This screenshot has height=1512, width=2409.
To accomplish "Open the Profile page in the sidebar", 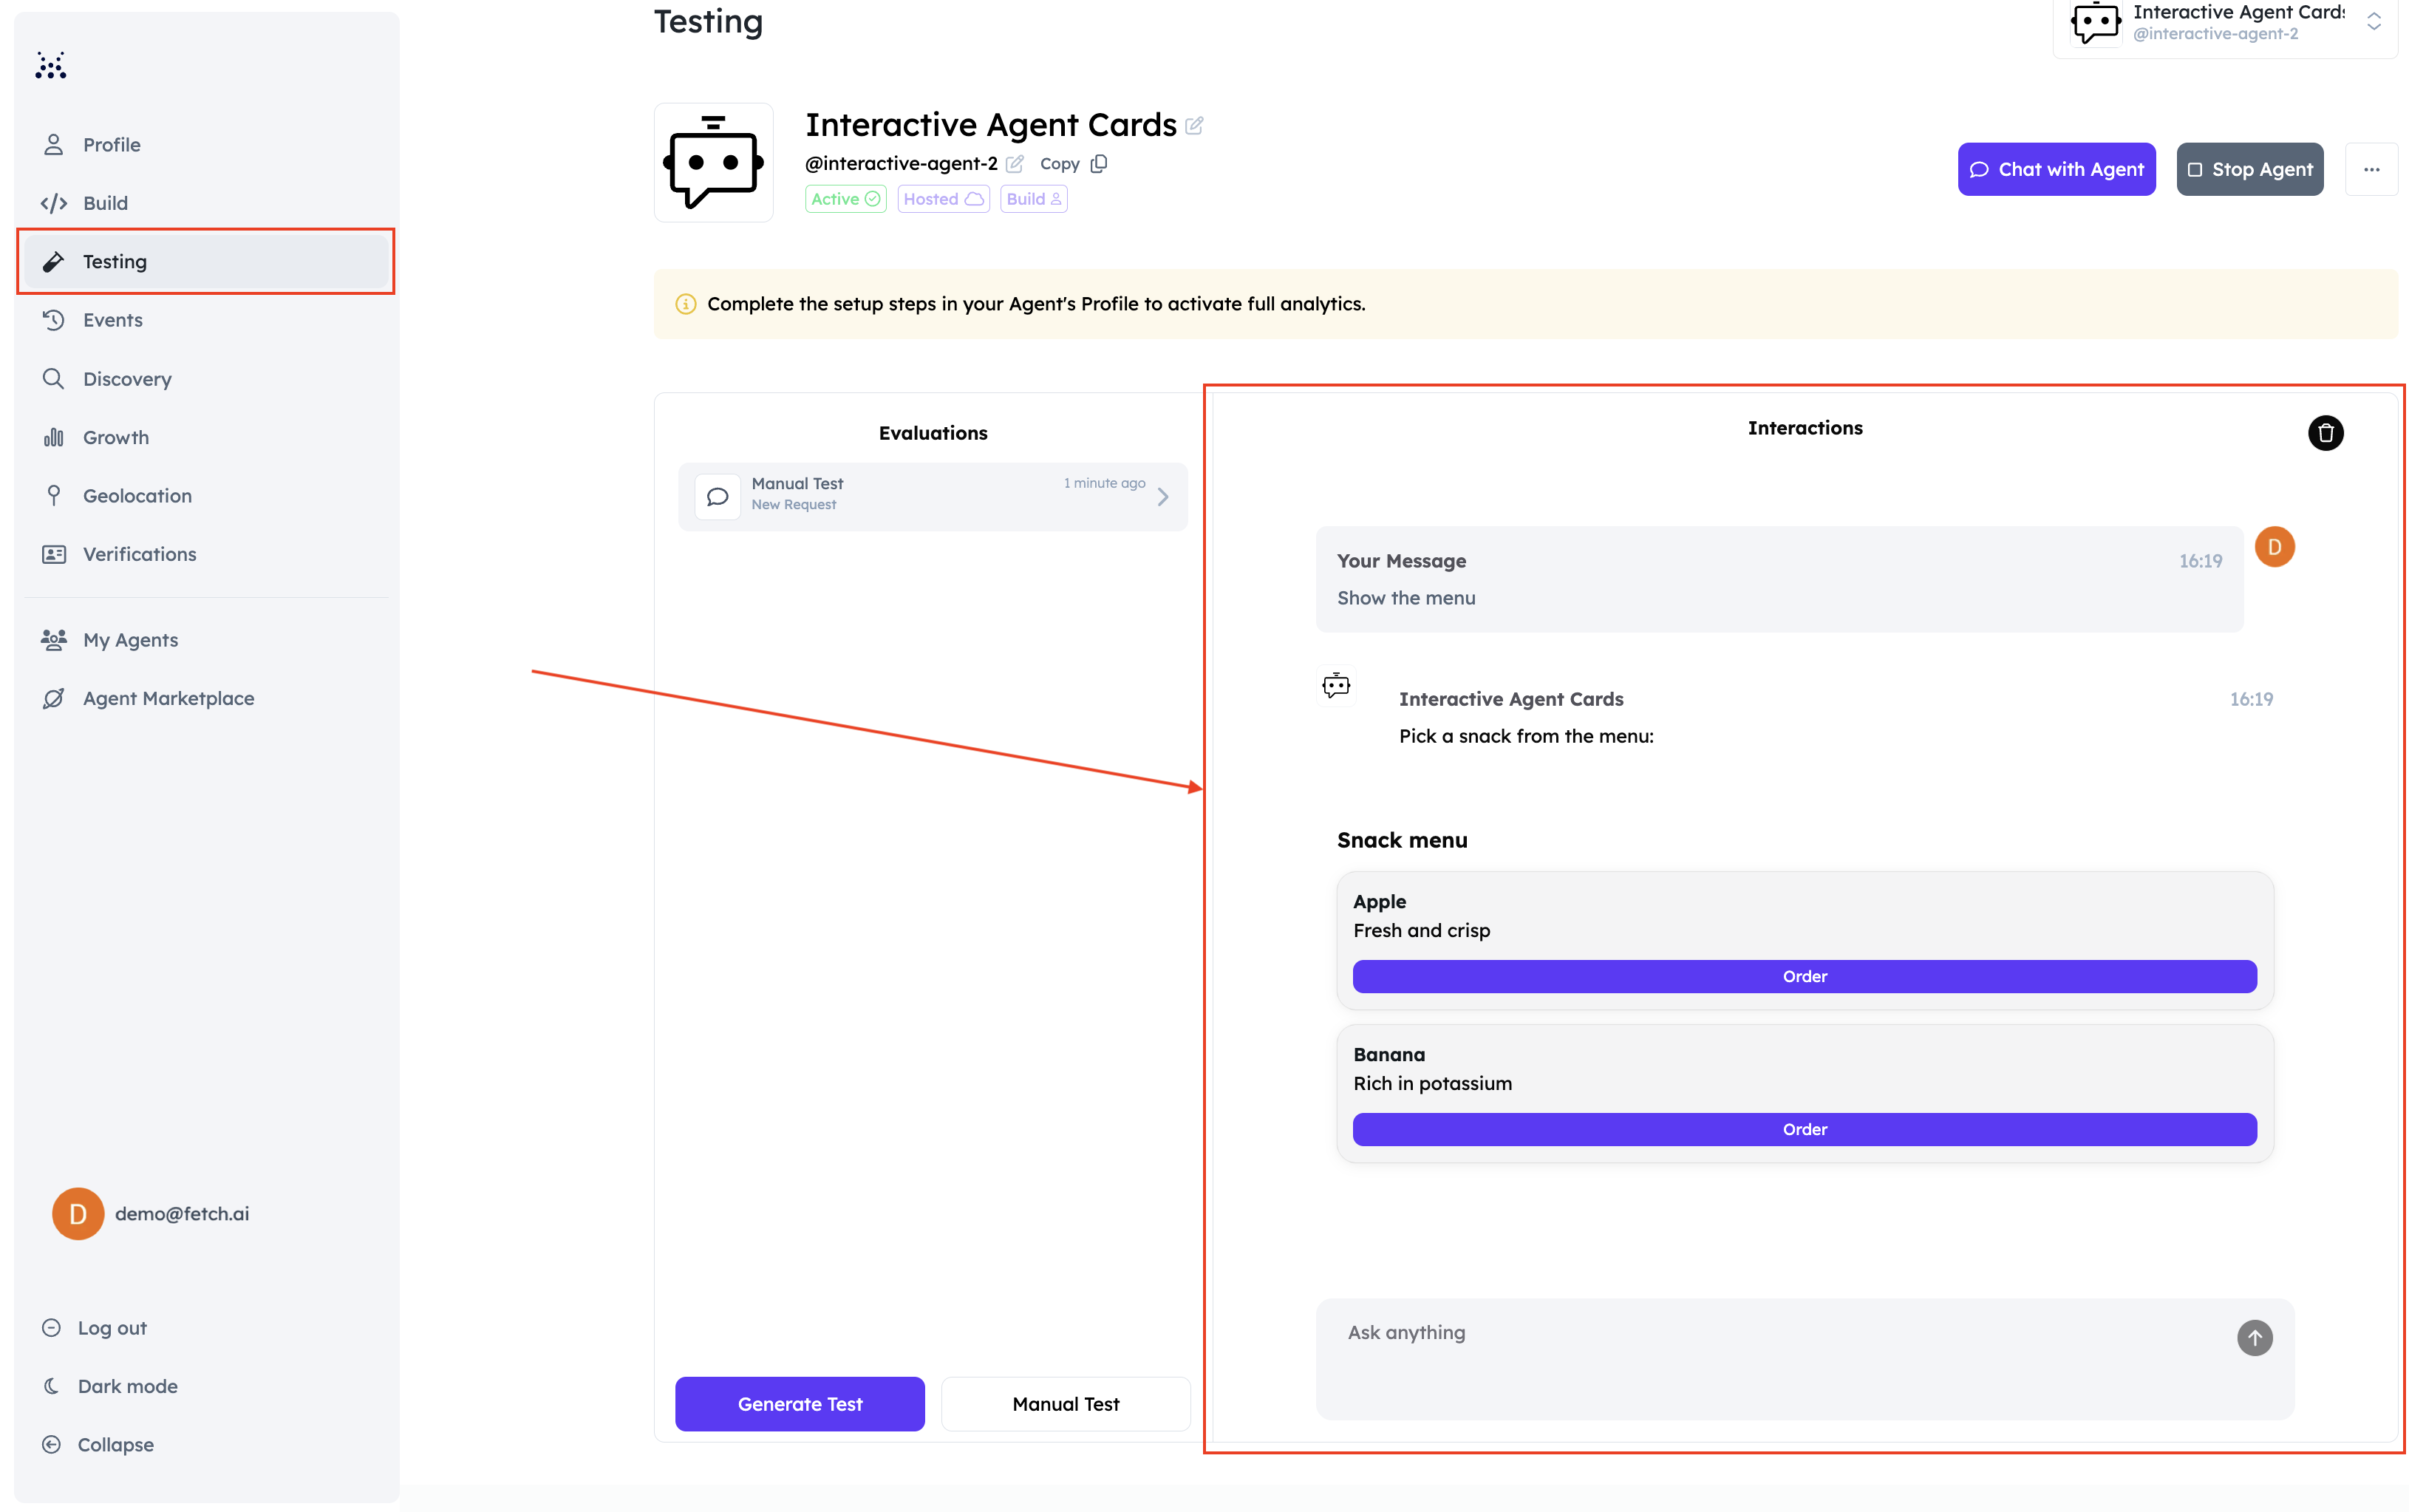I will pyautogui.click(x=205, y=145).
